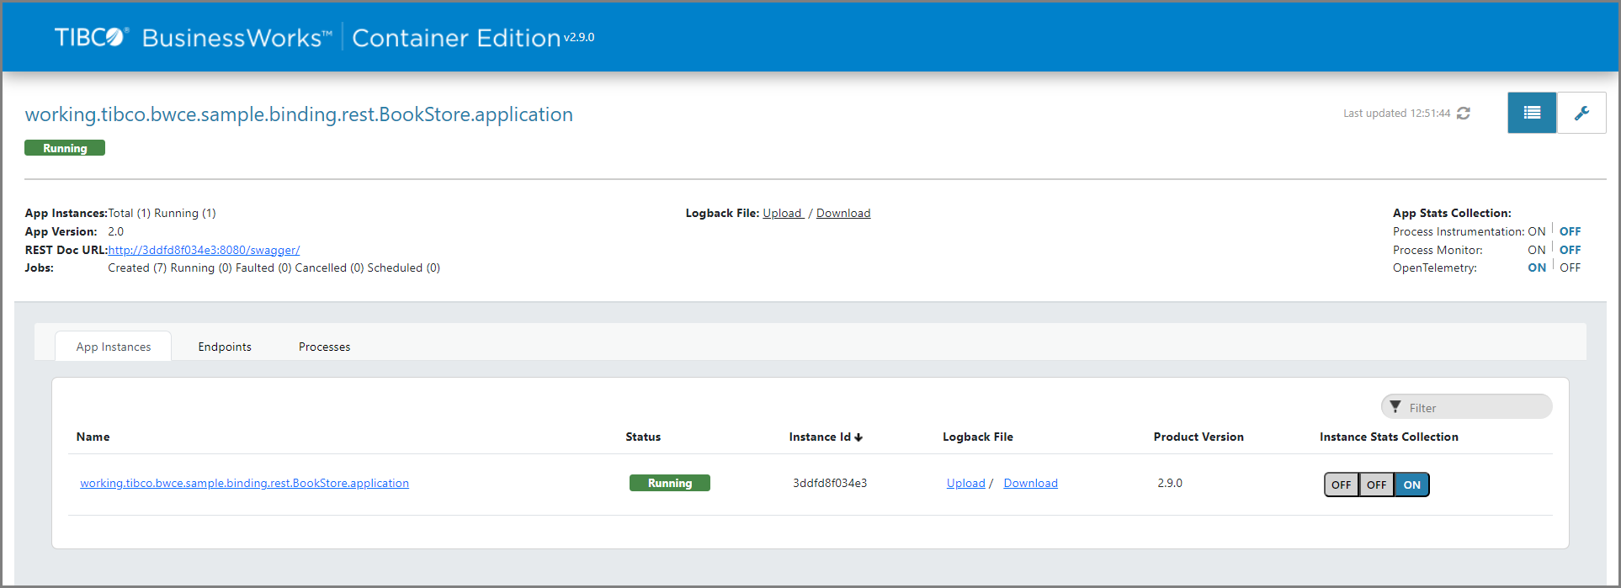Turn Process Monitor ON
1621x588 pixels.
pos(1537,250)
